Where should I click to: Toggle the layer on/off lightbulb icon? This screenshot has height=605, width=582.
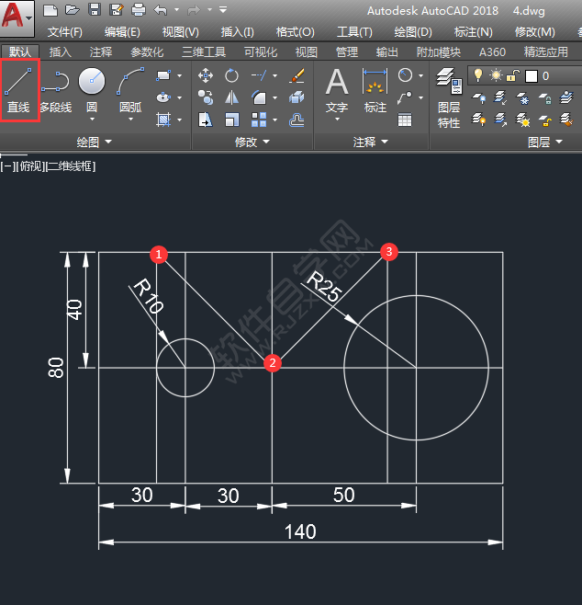tap(477, 75)
